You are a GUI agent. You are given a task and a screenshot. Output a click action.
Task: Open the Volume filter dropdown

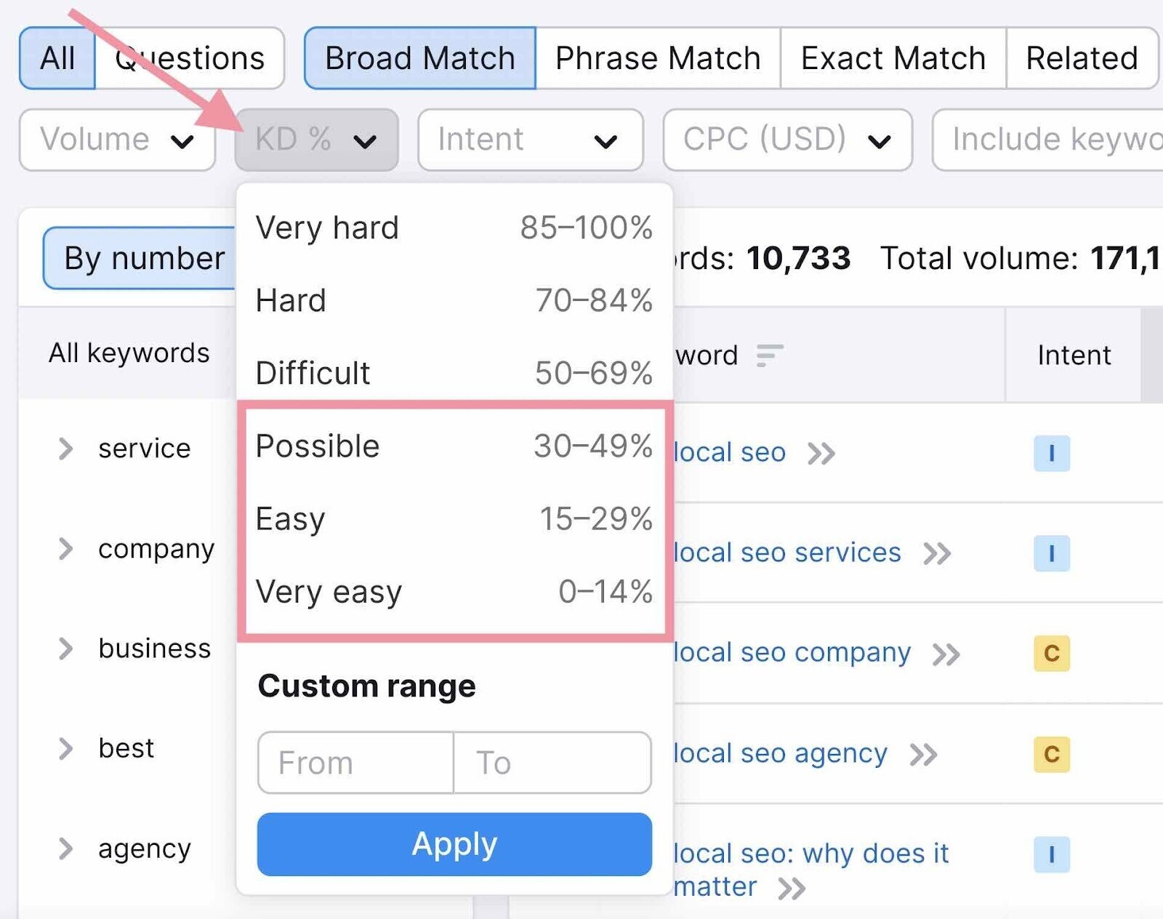click(116, 140)
